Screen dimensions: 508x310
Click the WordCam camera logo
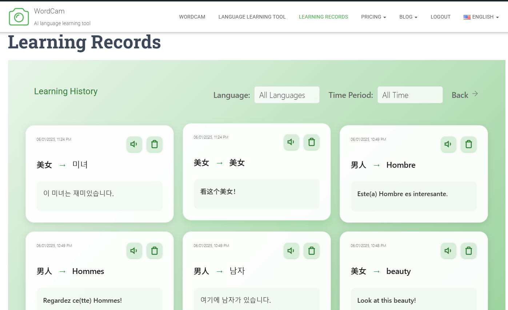coord(19,17)
